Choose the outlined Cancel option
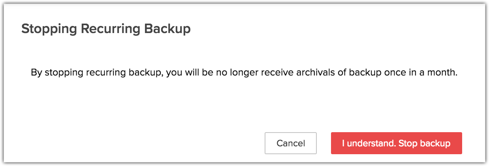Image resolution: width=489 pixels, height=166 pixels. tap(291, 143)
